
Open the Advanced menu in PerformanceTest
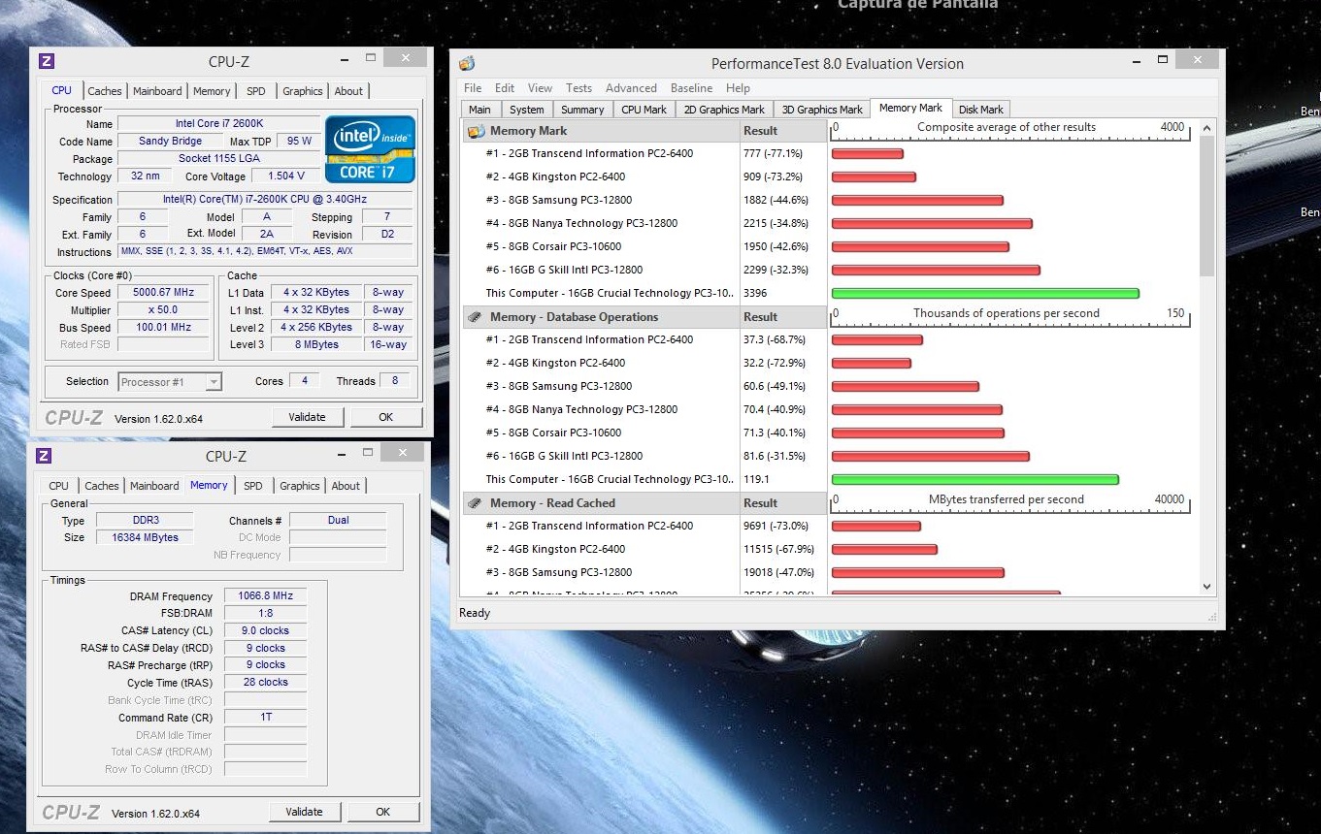click(x=631, y=88)
